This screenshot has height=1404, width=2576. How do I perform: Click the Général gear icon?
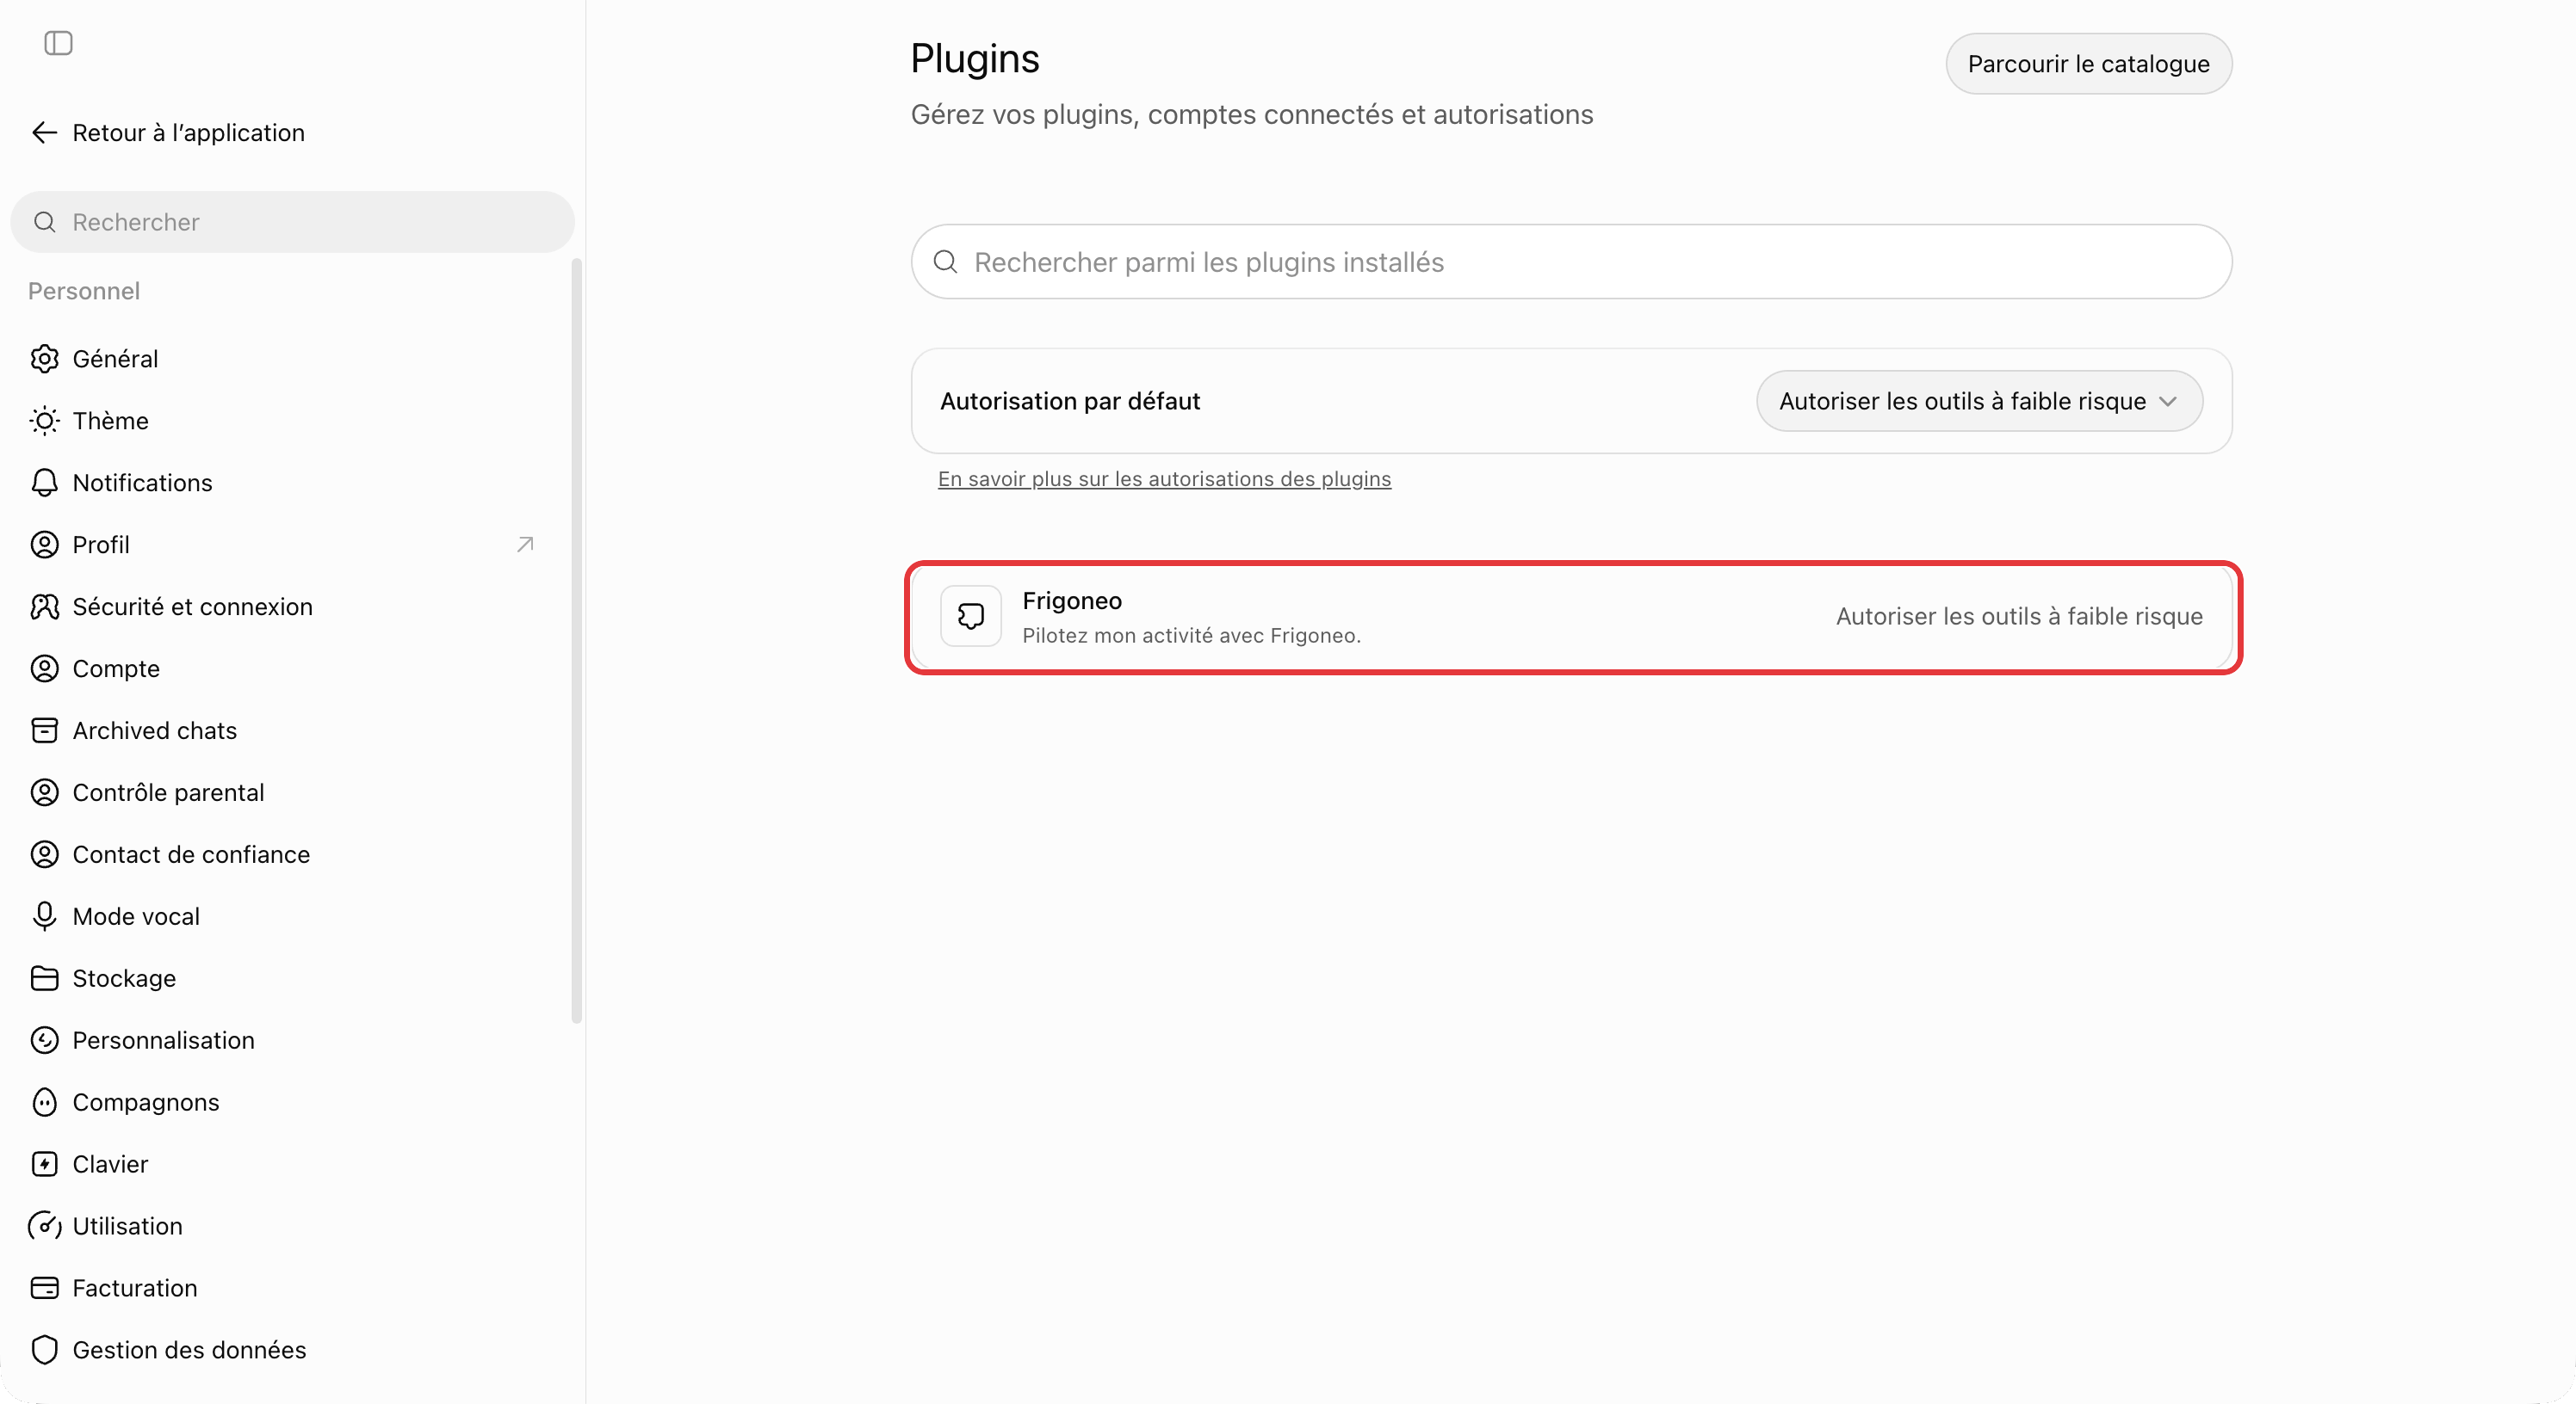44,359
